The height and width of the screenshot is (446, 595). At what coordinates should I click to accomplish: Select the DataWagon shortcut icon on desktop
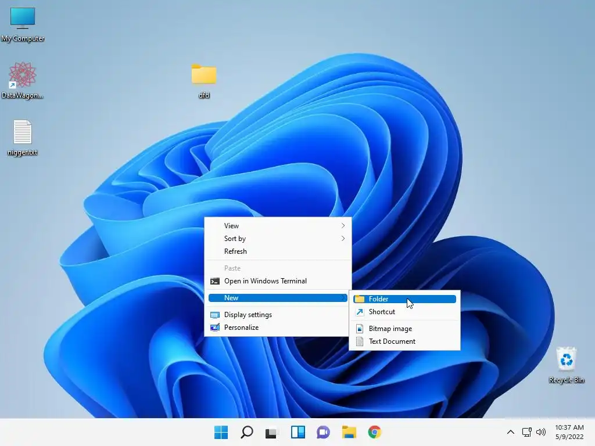pos(23,80)
